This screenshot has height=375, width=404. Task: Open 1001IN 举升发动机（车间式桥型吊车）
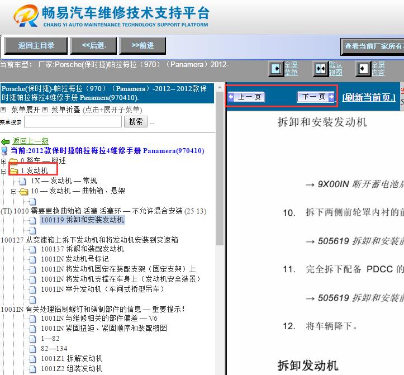point(103,289)
